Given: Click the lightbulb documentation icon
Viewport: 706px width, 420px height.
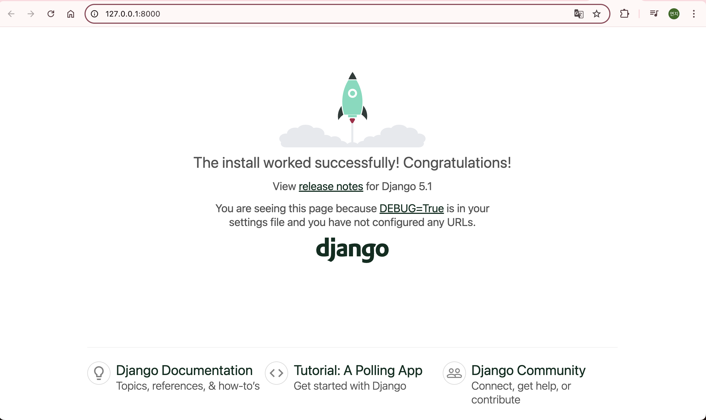Looking at the screenshot, I should (99, 373).
